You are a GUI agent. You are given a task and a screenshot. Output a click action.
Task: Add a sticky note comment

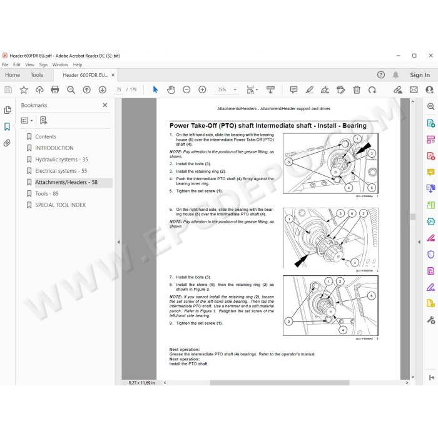[293, 89]
